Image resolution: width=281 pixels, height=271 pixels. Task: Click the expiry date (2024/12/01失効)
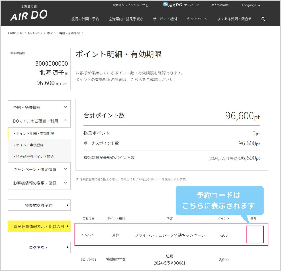click(x=223, y=159)
